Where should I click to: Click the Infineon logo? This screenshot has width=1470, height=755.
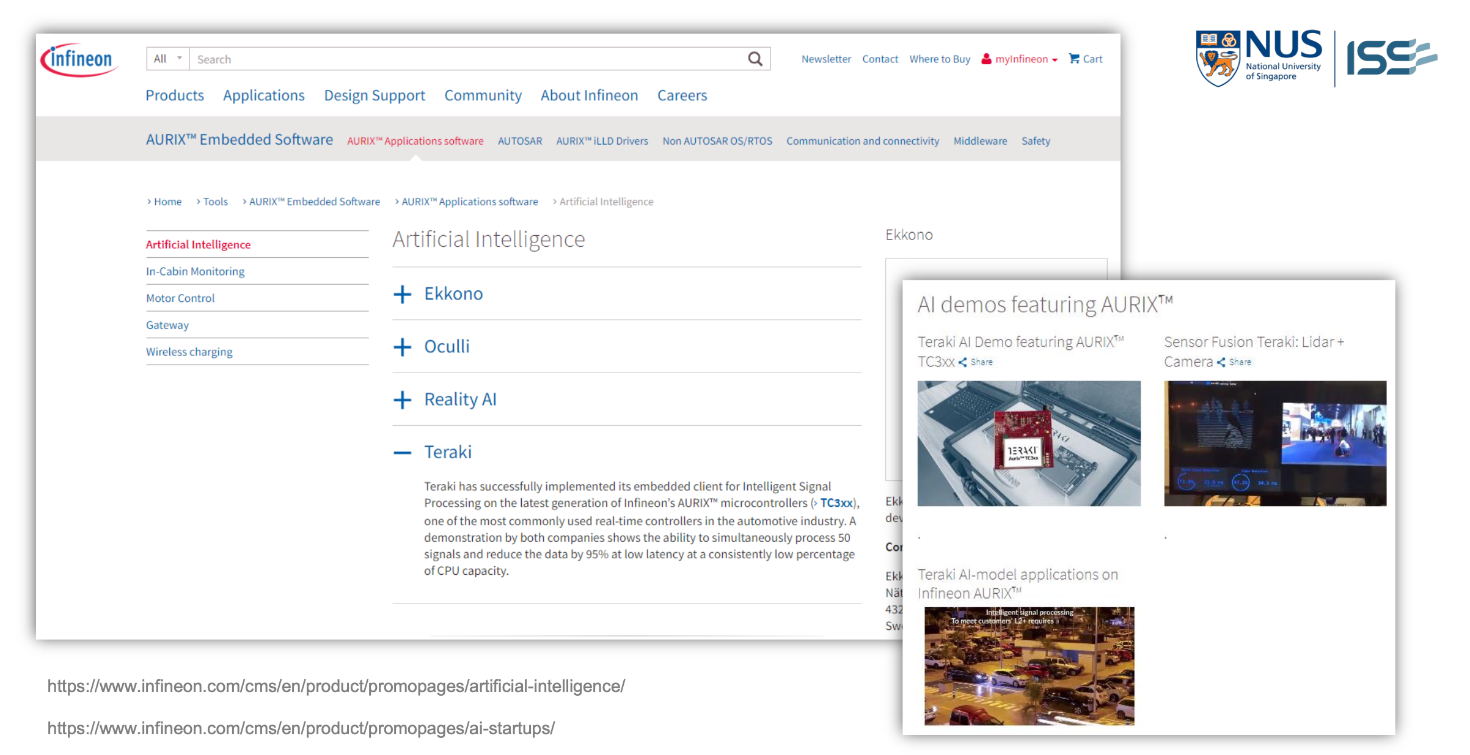78,60
